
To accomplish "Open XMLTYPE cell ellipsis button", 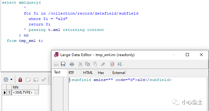I will click(x=36, y=92).
